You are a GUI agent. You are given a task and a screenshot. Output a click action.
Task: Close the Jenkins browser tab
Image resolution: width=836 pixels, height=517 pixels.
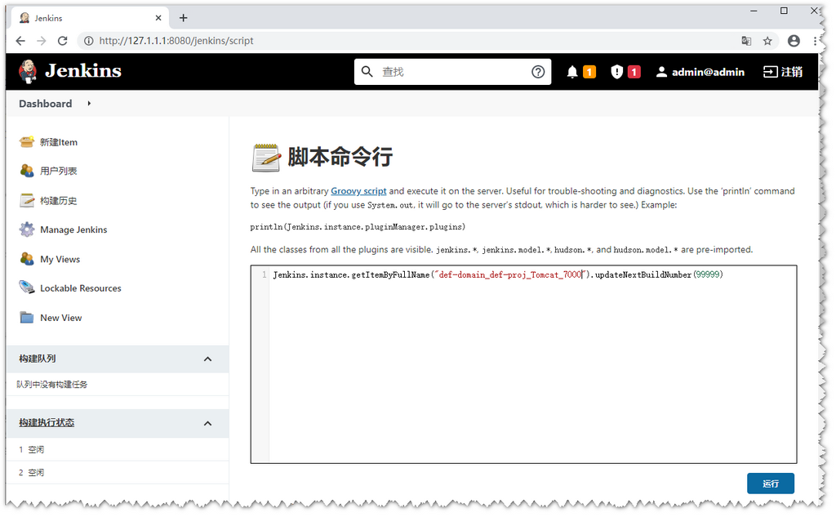158,18
